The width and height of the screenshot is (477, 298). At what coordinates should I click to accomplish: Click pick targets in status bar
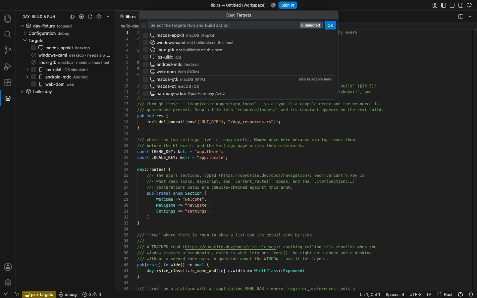(x=39, y=294)
